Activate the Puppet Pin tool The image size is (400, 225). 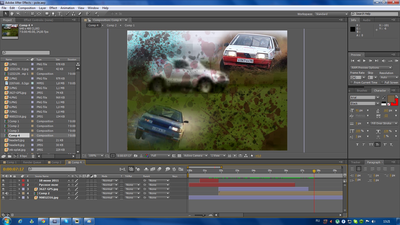click(96, 14)
